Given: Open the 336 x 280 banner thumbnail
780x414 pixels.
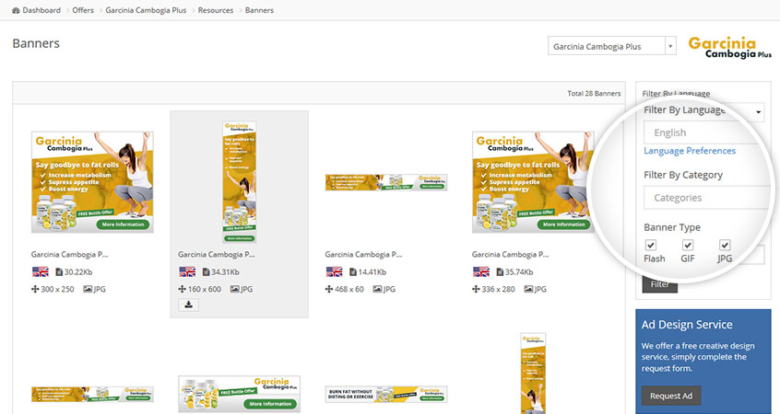Looking at the screenshot, I should click(x=533, y=182).
